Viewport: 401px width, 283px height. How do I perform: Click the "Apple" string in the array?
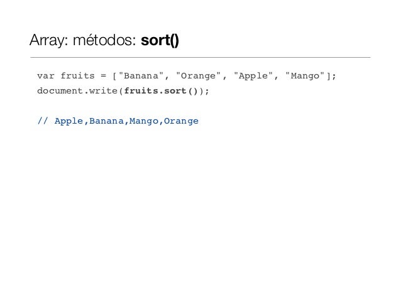click(253, 77)
